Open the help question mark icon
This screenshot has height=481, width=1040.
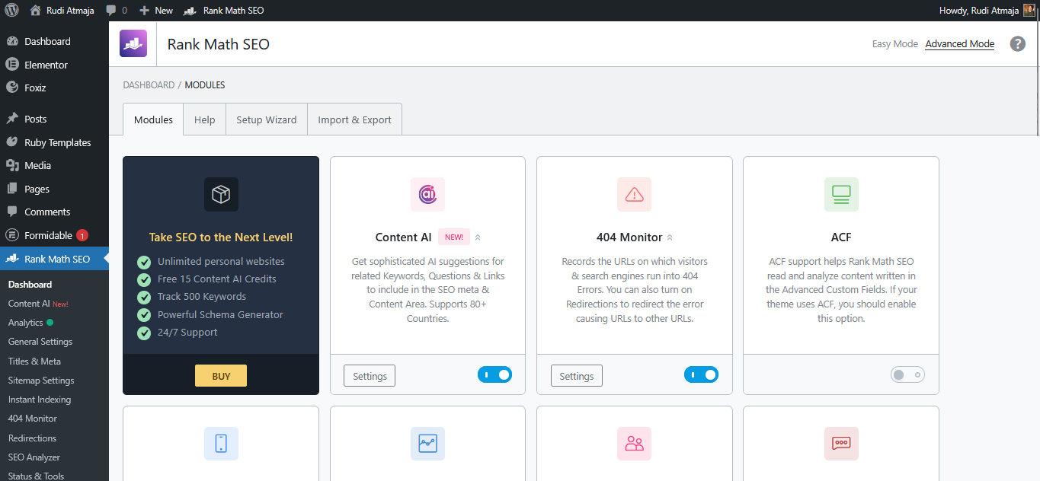pos(1018,43)
